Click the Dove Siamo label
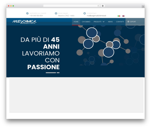This screenshot has height=128, width=151. 63,13
